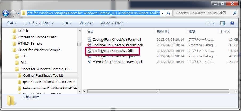Select Coding4Fun.Kinect.Wpf.dll file
This screenshot has height=111, width=241.
coord(112,51)
